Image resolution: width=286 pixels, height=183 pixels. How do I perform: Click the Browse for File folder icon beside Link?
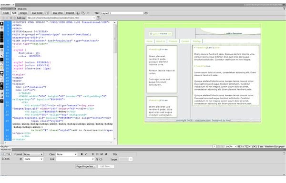point(101,159)
